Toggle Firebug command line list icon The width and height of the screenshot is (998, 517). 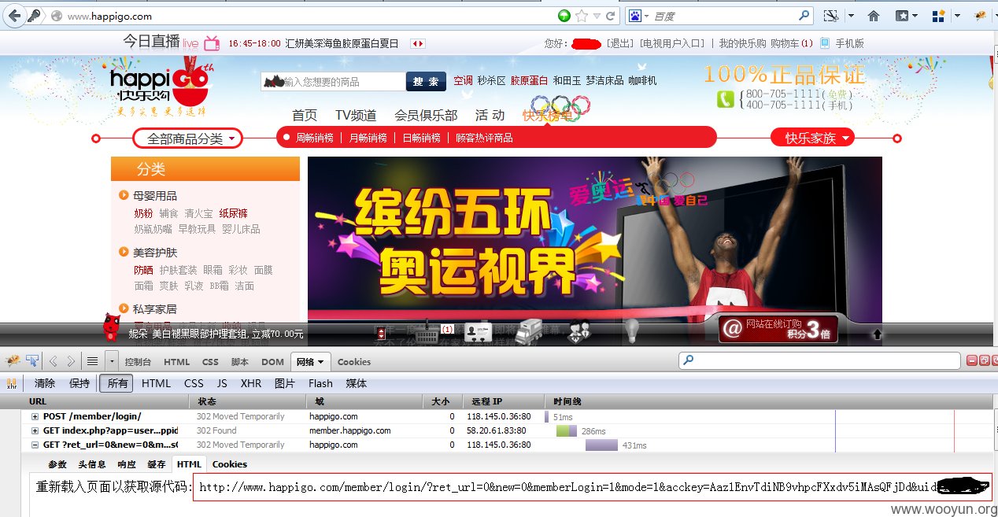pyautogui.click(x=92, y=362)
